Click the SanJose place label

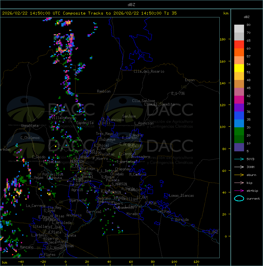pyautogui.click(x=129, y=116)
